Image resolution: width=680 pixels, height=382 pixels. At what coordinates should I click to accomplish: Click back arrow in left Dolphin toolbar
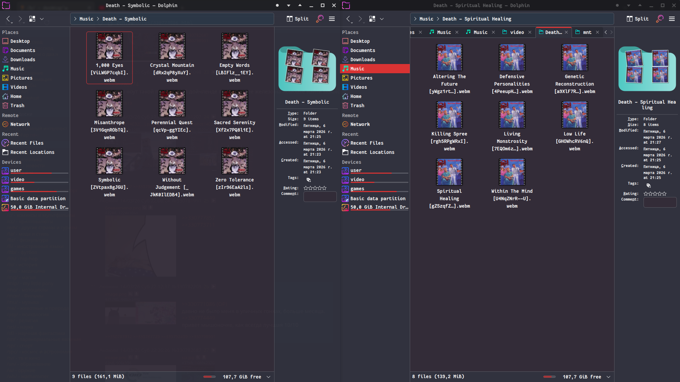click(8, 19)
